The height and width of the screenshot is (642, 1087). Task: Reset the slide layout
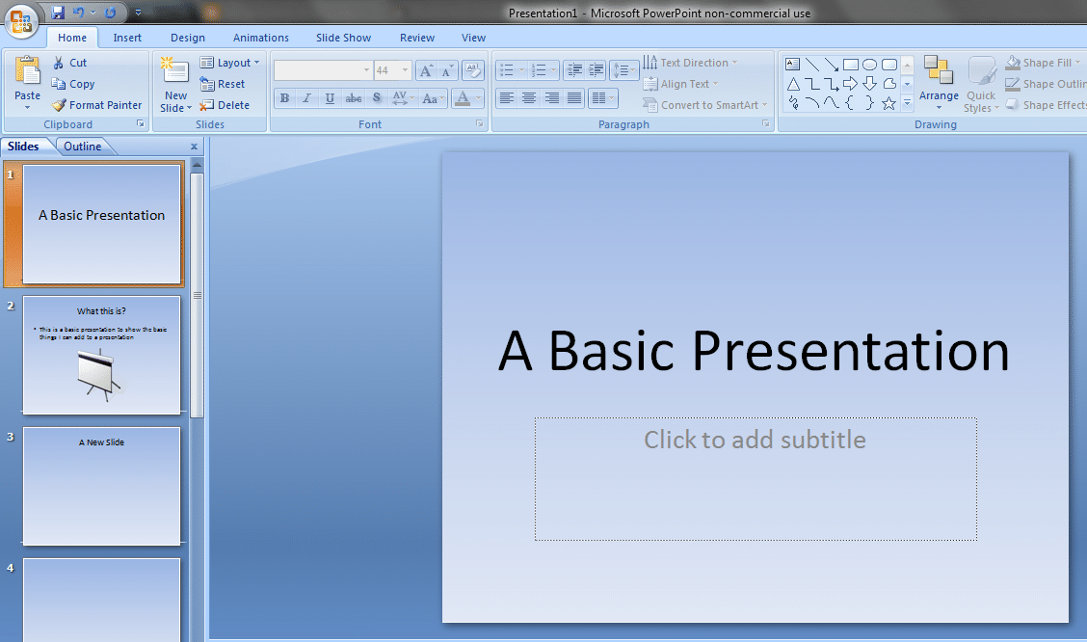point(223,84)
